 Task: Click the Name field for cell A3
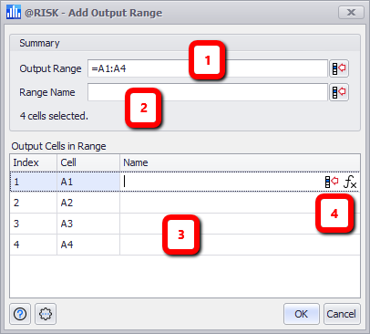(240, 224)
